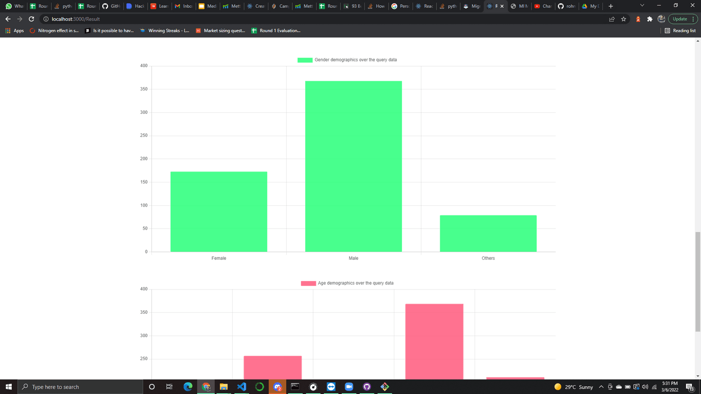Open the 'Market sizing quest...' bookmark

coord(220,31)
